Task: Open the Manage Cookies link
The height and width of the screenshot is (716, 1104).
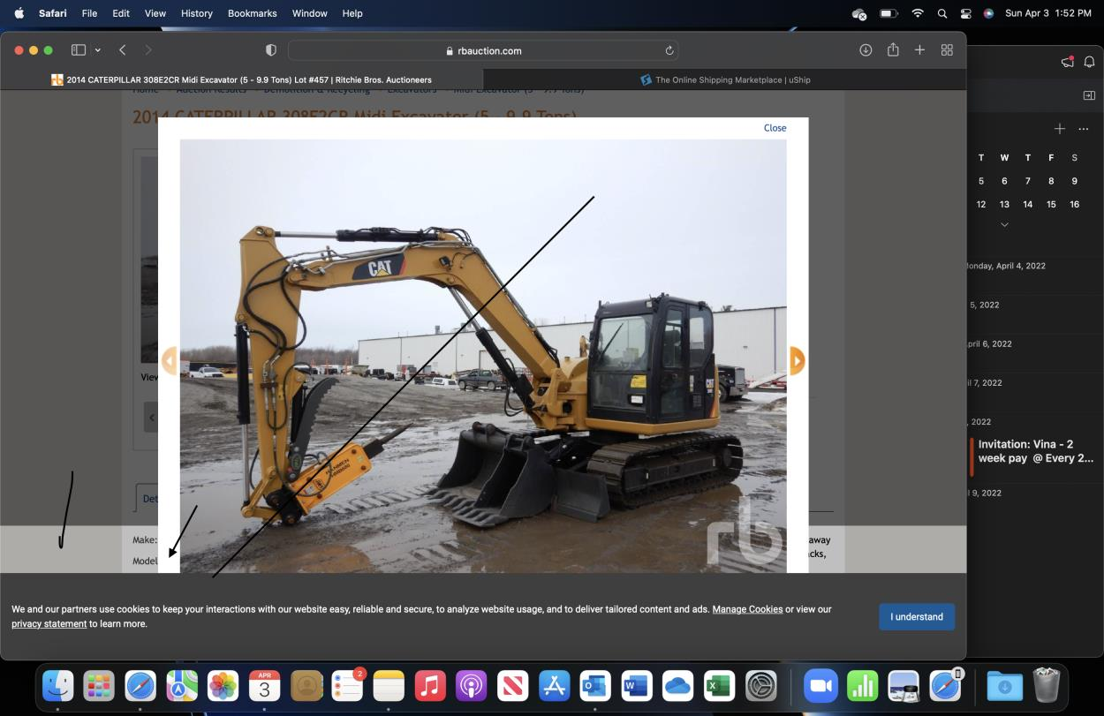Action: [x=747, y=609]
